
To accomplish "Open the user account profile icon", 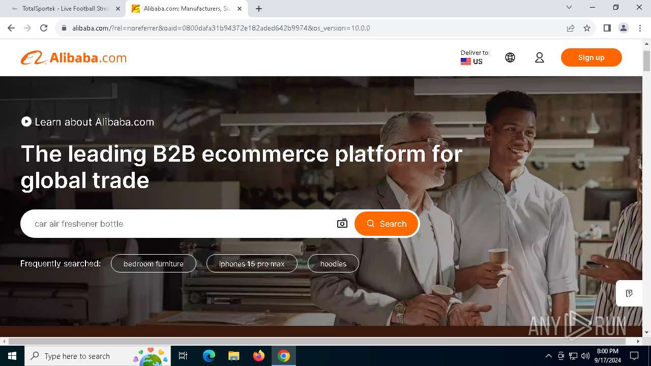I will (x=540, y=57).
